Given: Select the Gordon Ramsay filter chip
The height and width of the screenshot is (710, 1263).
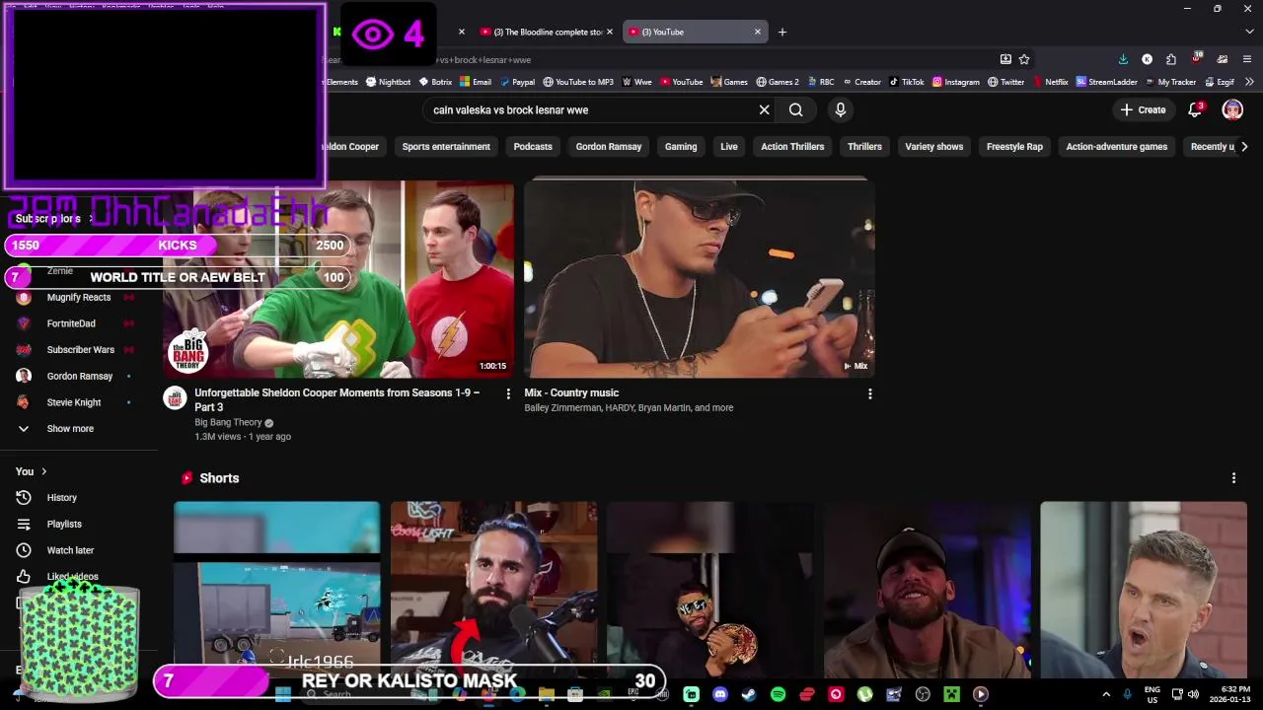Looking at the screenshot, I should 609,147.
